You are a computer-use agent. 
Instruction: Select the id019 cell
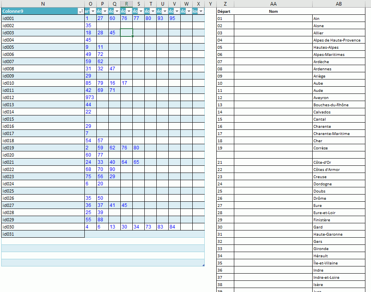[x=43, y=148]
